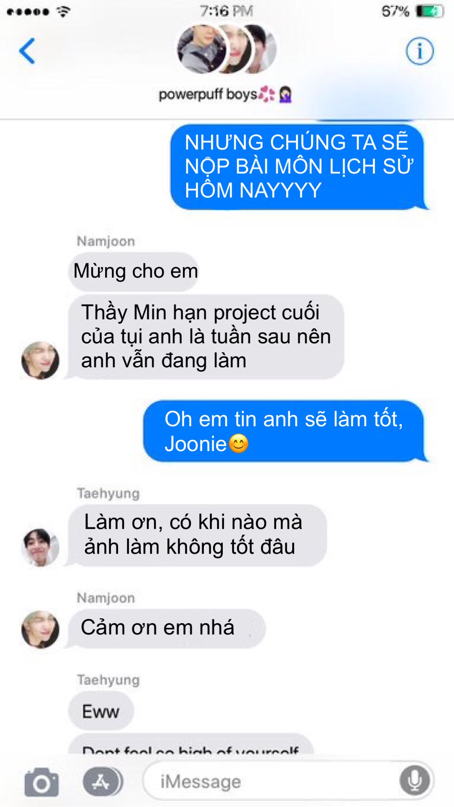
Task: Tap the group avatar cluster
Action: point(227,49)
